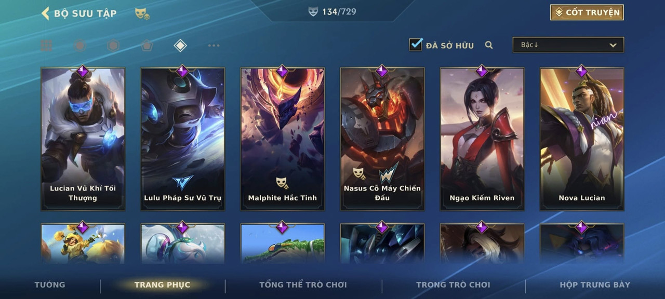The width and height of the screenshot is (665, 299).
Task: Select the first circular rarity filter icon
Action: tap(79, 46)
